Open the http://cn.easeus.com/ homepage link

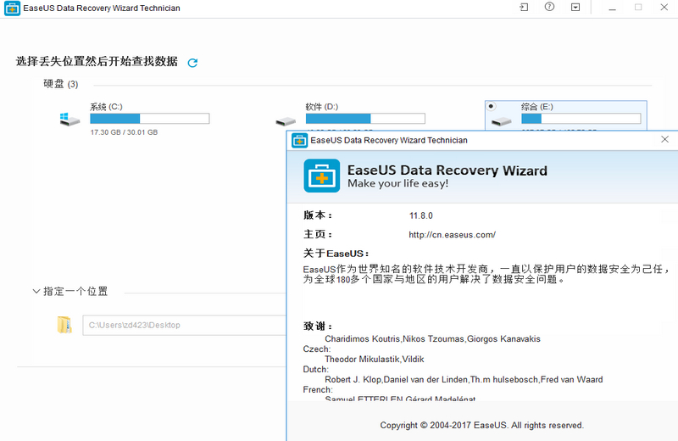coord(452,235)
